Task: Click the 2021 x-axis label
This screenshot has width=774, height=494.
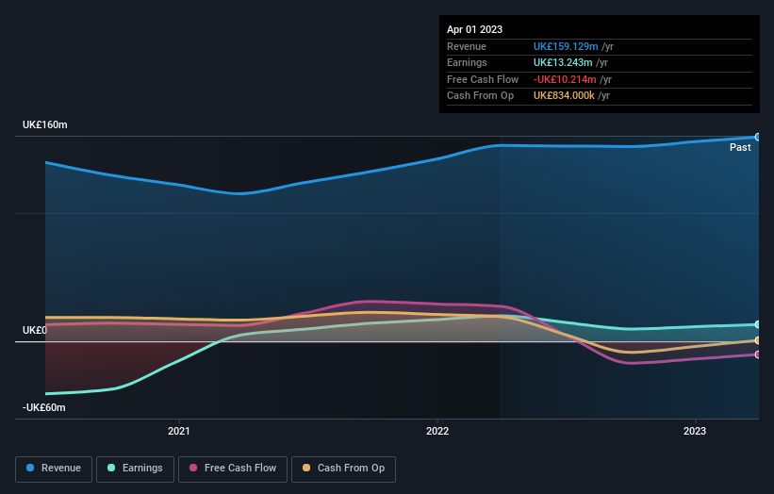Action: tap(179, 431)
